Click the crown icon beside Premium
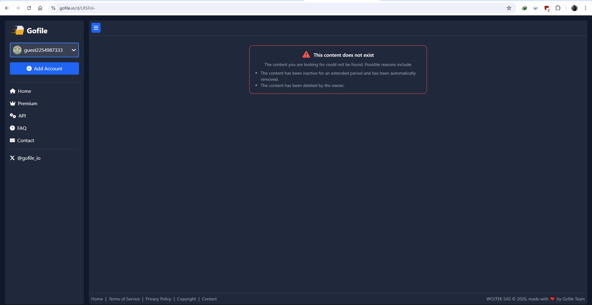592x305 pixels. [13, 103]
